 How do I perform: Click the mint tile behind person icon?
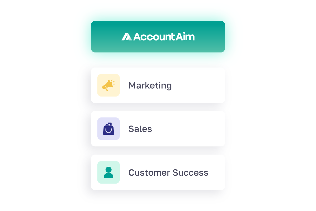[108, 172]
